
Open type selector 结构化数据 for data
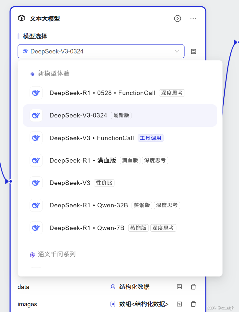[x=134, y=287]
